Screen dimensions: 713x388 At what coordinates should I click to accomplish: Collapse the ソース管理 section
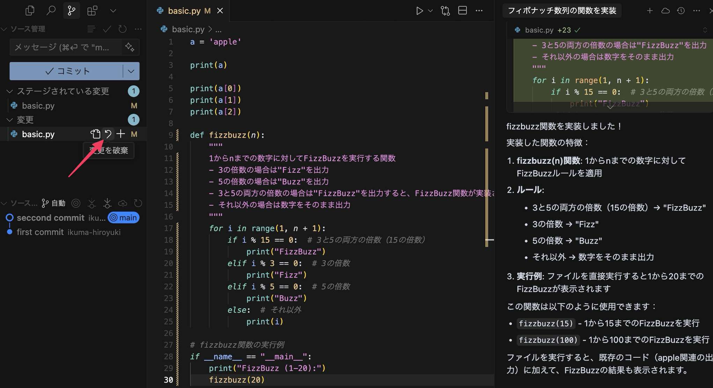tap(4, 29)
